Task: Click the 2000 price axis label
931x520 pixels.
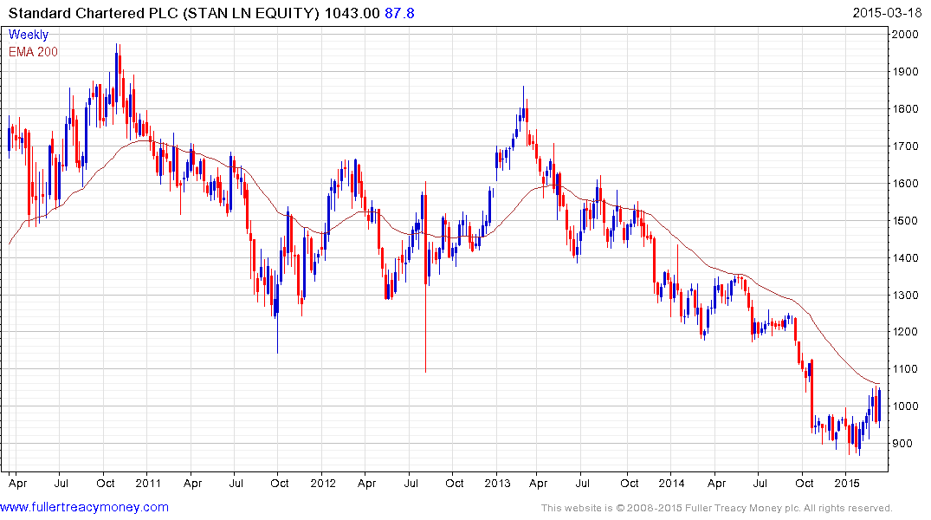Action: (905, 34)
